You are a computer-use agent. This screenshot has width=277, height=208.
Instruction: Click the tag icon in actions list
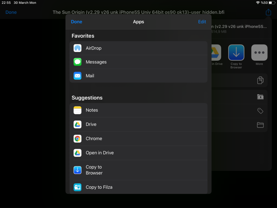tap(260, 111)
